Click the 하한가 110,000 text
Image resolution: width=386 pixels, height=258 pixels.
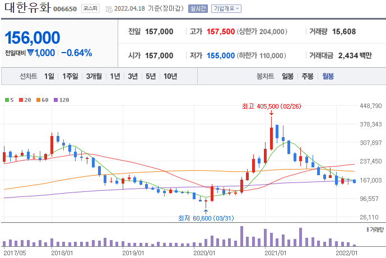[262, 55]
